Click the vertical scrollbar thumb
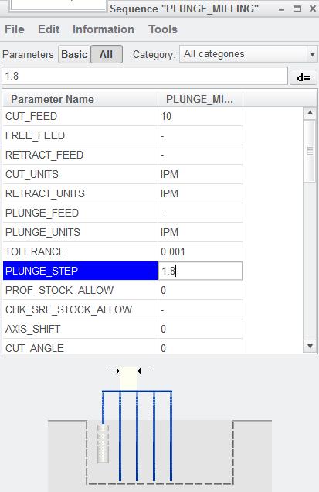 click(x=310, y=152)
